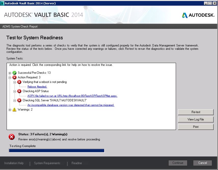
Task: Maximize the Vault Basic installer window
Action: pos(210,3)
